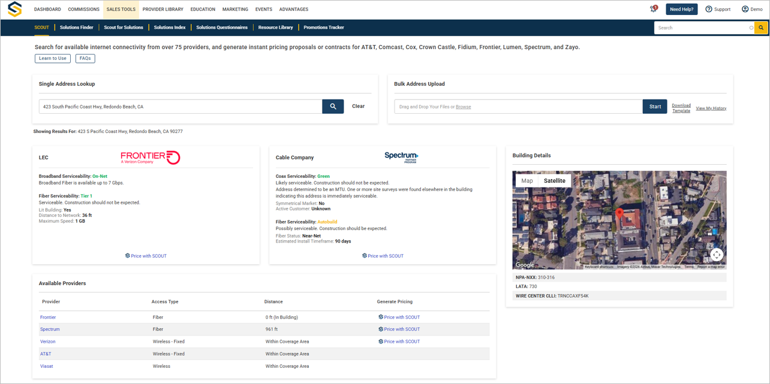The height and width of the screenshot is (384, 770).
Task: Open the Verizon provider link
Action: (x=48, y=341)
